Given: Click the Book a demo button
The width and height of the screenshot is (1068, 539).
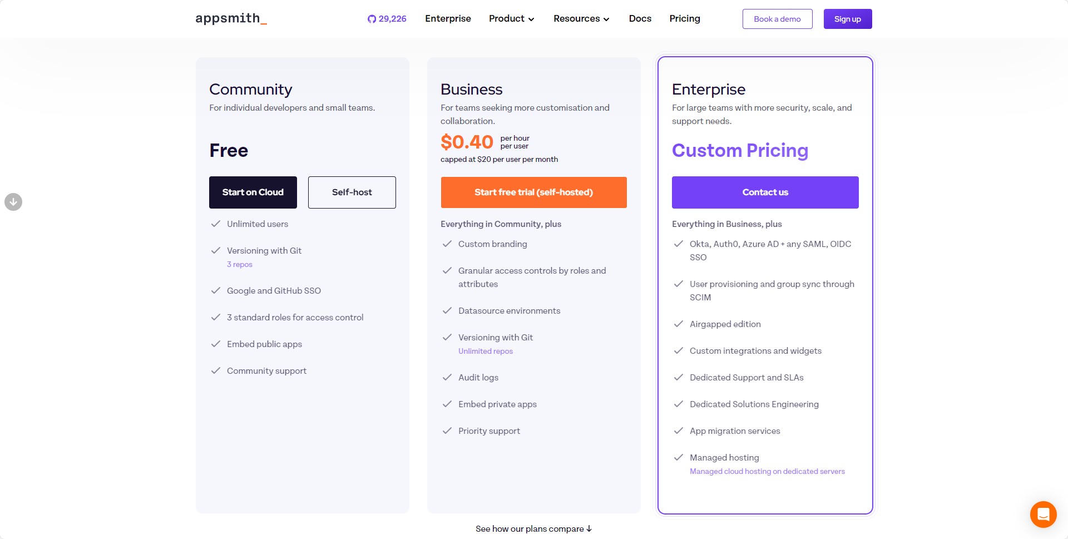Looking at the screenshot, I should tap(777, 19).
